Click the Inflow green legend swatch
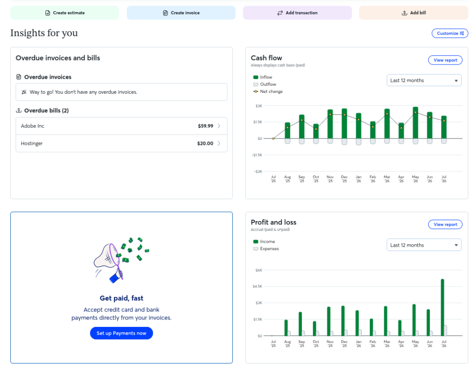The image size is (475, 372). click(x=256, y=77)
